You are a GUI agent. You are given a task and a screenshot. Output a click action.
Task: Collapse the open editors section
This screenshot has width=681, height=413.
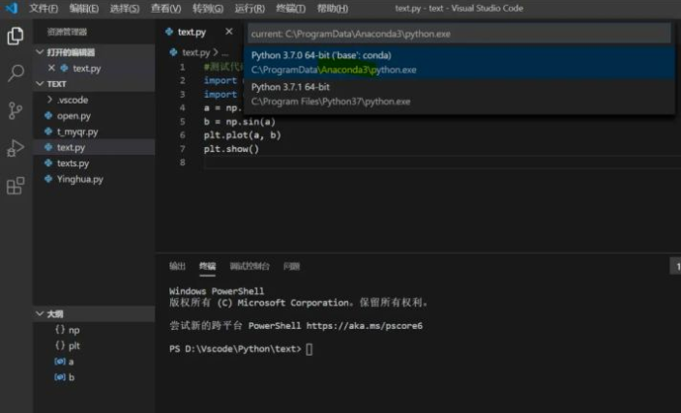click(x=40, y=52)
